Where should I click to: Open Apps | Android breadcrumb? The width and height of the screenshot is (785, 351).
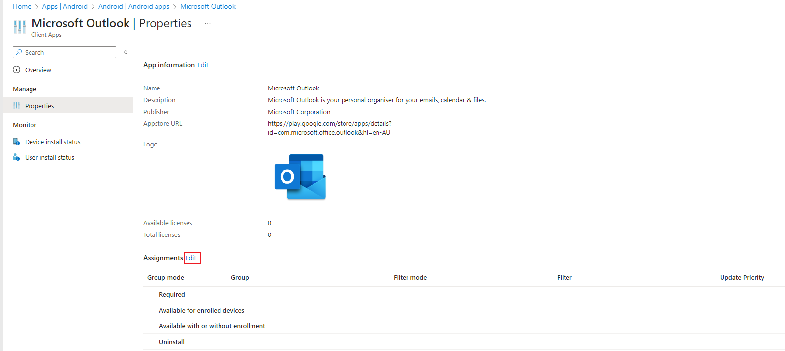pos(64,6)
